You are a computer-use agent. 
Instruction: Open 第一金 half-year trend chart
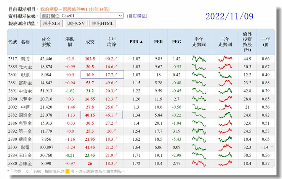199,131
